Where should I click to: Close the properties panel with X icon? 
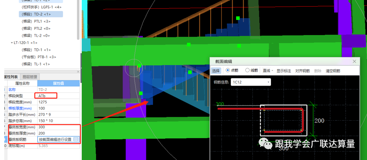point(79,72)
